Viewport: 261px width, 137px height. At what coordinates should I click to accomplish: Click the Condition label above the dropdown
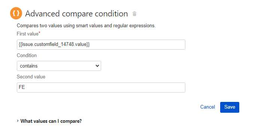coord(27,55)
